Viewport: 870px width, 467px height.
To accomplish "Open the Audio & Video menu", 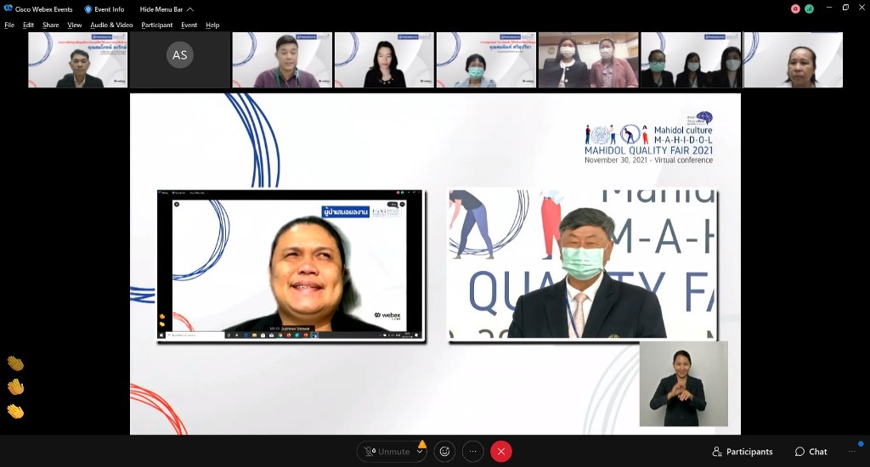I will click(x=111, y=25).
